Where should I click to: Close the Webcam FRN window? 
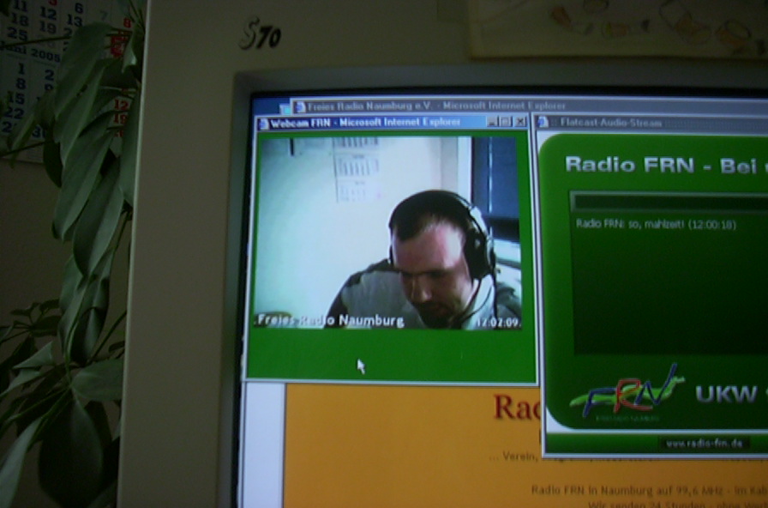(x=520, y=122)
